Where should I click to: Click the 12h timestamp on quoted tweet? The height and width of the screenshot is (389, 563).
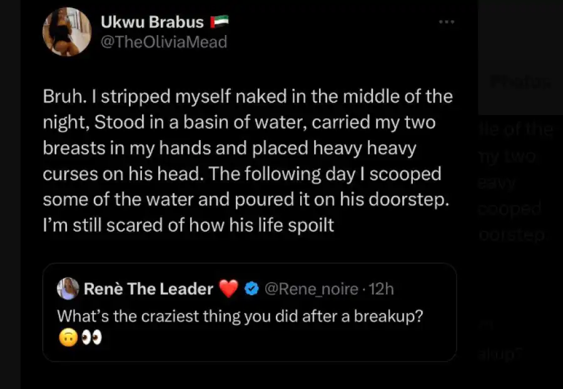point(381,289)
